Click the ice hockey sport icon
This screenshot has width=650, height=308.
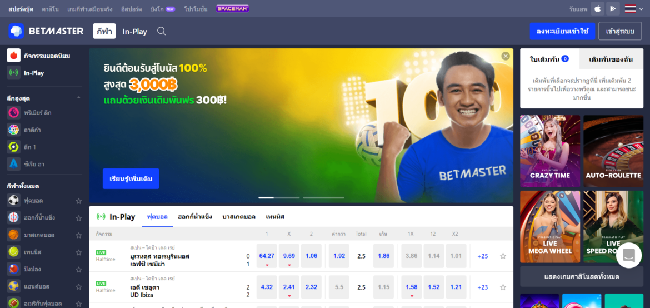(x=14, y=217)
